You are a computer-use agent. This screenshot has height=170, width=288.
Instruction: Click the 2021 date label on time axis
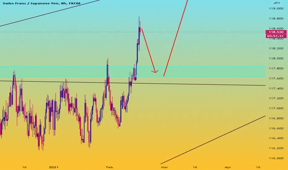[54, 167]
